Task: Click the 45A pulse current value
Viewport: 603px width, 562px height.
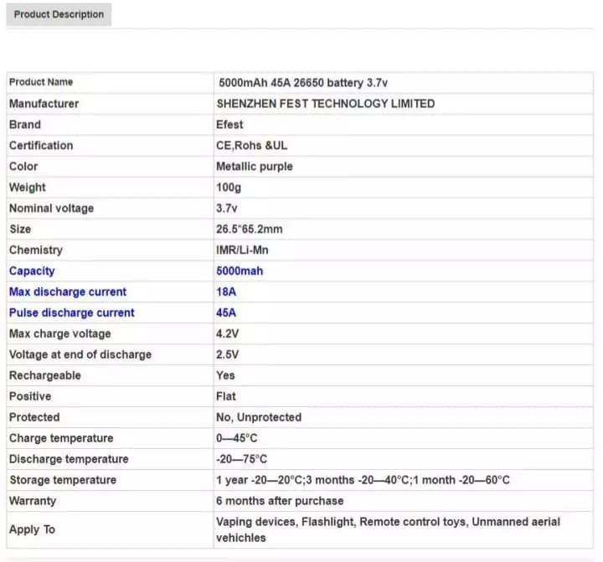Action: pyautogui.click(x=226, y=312)
